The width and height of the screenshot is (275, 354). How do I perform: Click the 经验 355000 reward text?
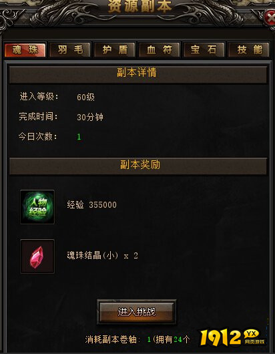pos(92,205)
